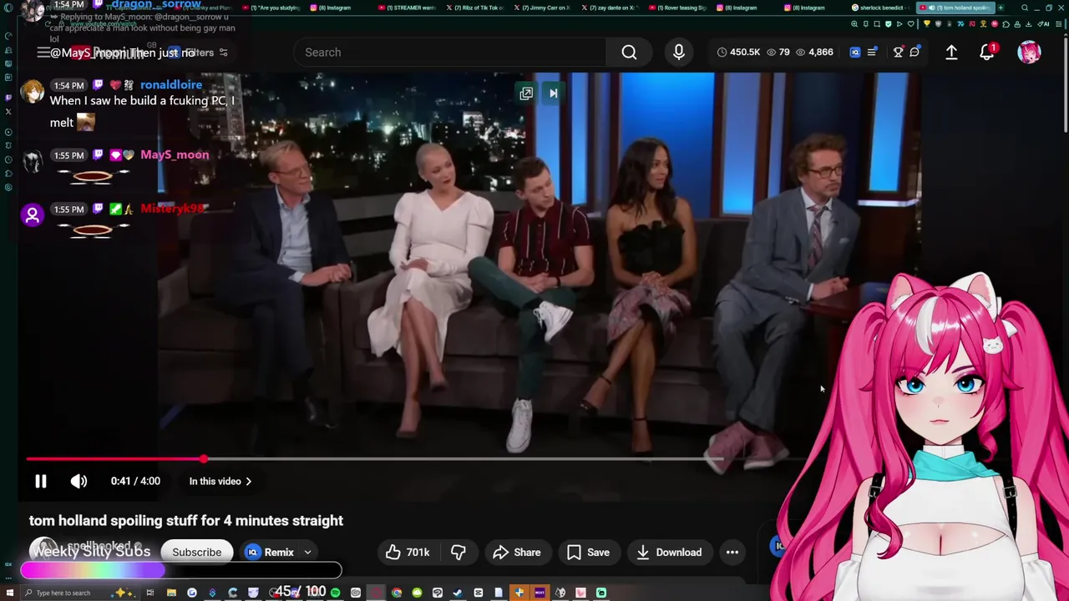The image size is (1069, 601).
Task: Click the red video progress scrubber handle
Action: [204, 459]
